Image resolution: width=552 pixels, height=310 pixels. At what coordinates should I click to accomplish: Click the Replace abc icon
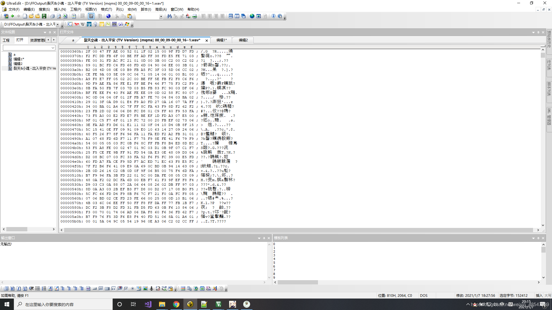pos(188,16)
